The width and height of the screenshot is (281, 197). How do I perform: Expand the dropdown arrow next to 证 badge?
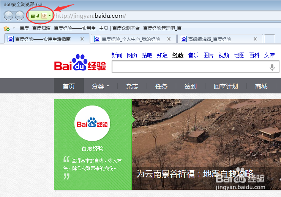[x=50, y=16]
